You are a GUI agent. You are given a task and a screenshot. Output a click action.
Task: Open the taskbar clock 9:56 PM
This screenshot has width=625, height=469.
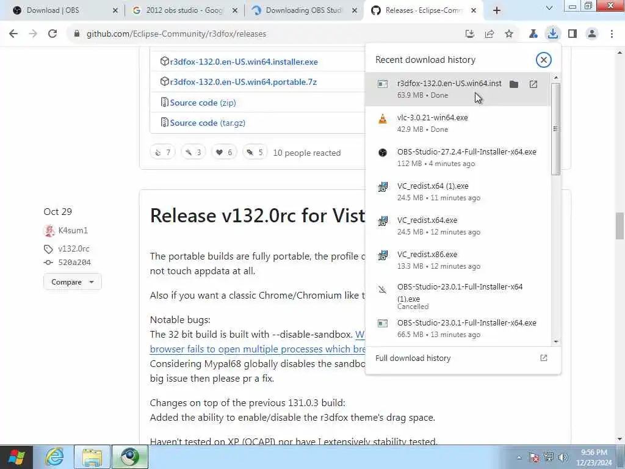pyautogui.click(x=594, y=457)
